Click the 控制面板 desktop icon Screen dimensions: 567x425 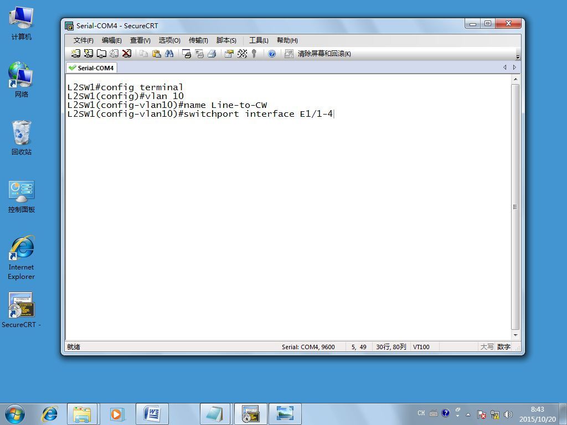22,196
